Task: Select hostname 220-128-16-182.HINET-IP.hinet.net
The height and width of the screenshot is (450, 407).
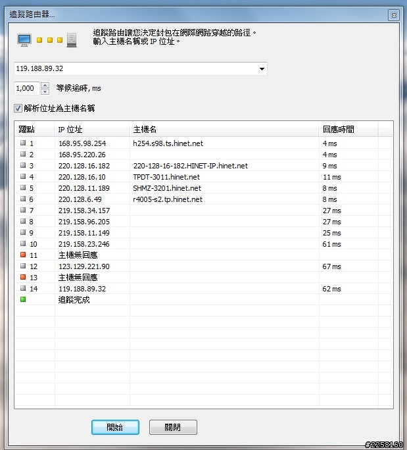Action: point(191,166)
